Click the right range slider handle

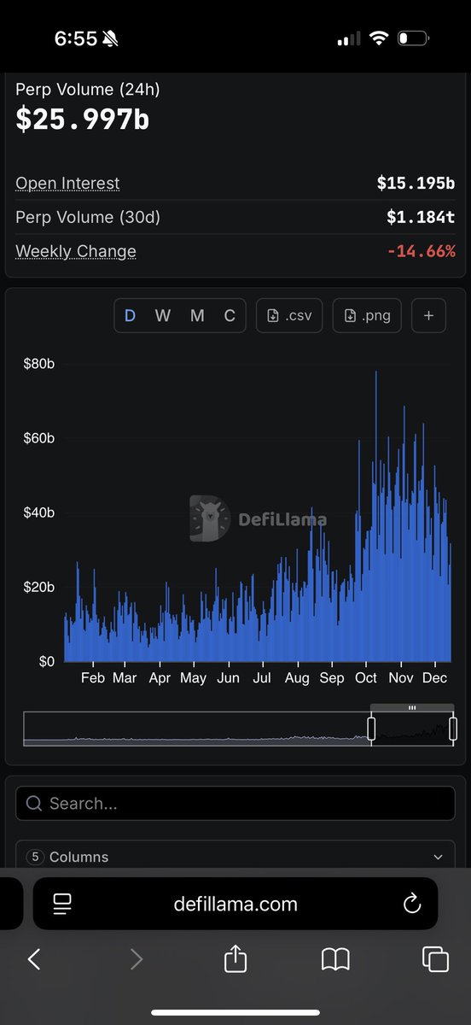click(x=453, y=729)
